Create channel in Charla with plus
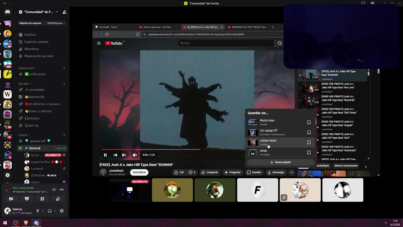Image resolution: width=403 pixels, height=227 pixels. click(64, 135)
